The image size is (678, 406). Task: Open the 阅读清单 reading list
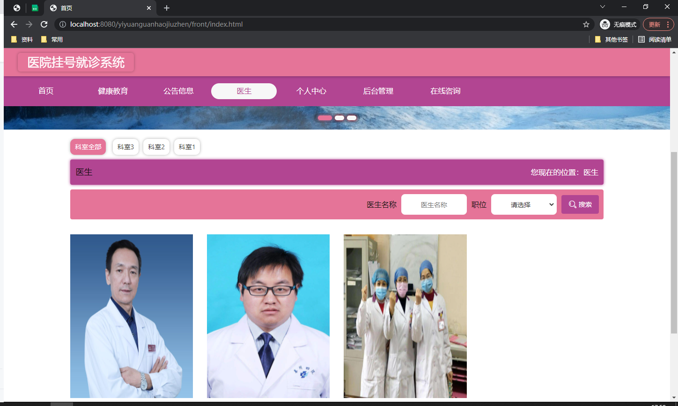(655, 40)
